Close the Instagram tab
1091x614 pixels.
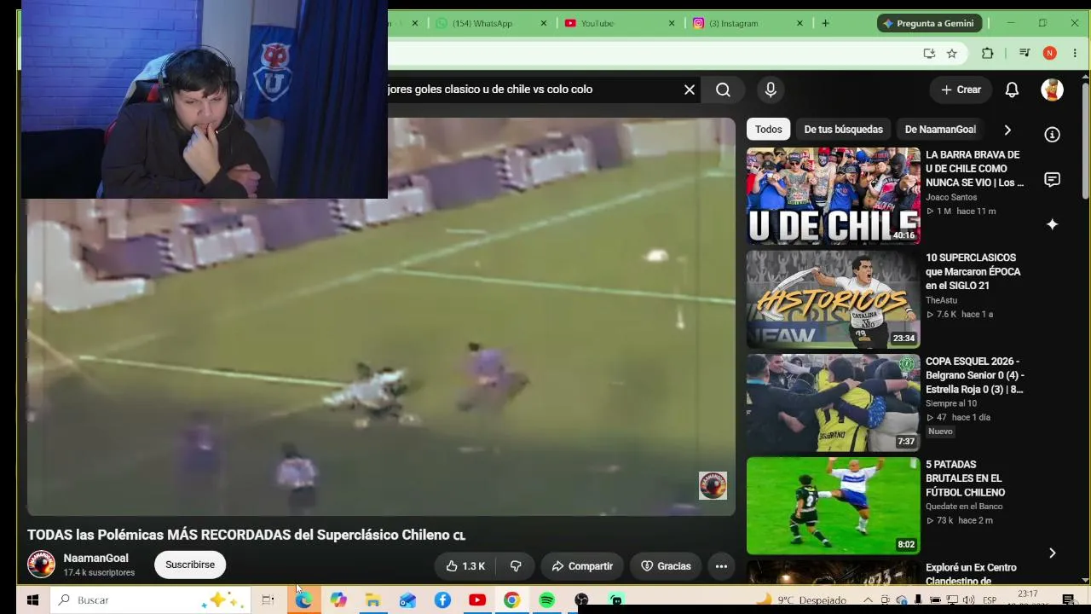tap(799, 23)
